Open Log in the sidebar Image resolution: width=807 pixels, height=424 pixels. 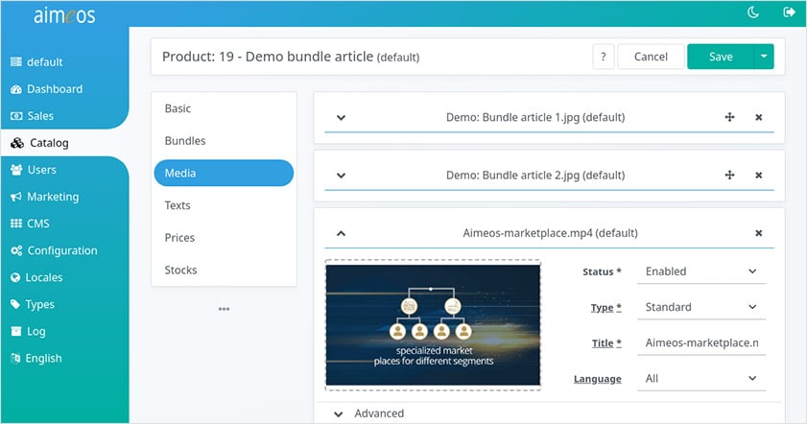click(x=28, y=331)
